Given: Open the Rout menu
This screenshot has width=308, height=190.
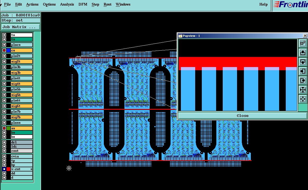Looking at the screenshot, I should (x=108, y=4).
